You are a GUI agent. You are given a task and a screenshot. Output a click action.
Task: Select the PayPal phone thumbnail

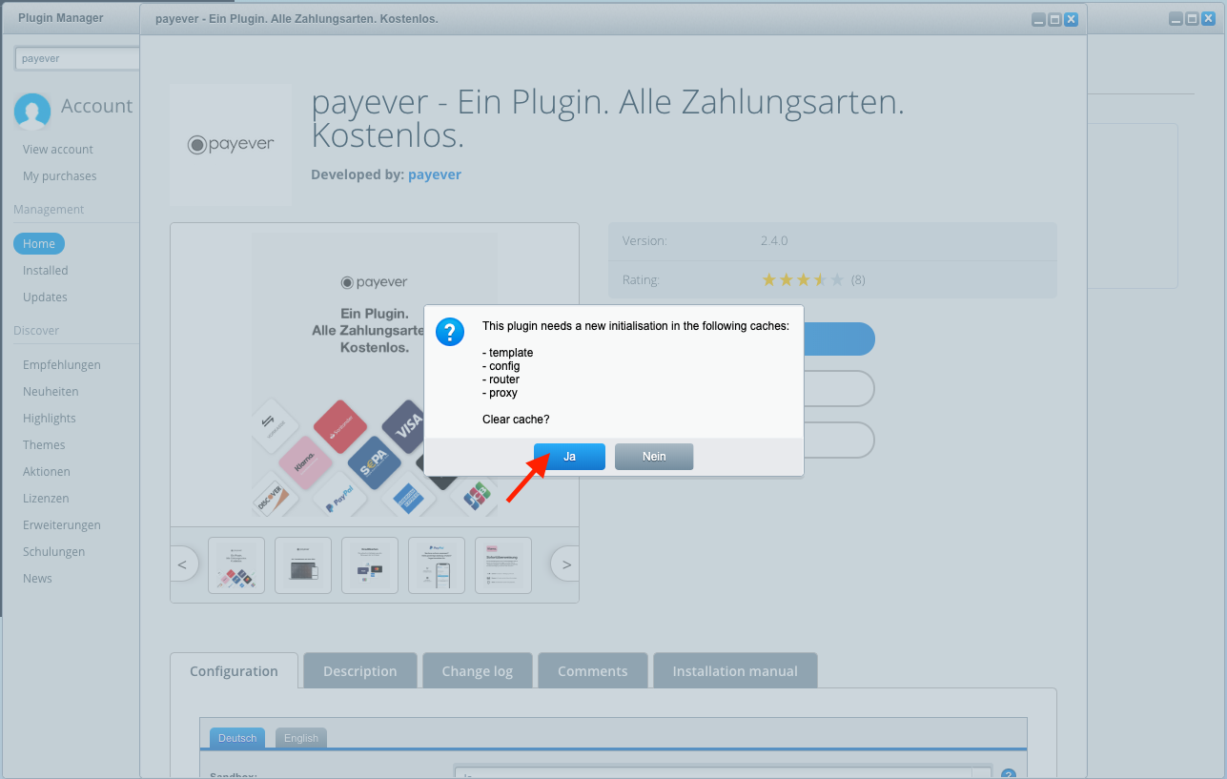pyautogui.click(x=437, y=565)
